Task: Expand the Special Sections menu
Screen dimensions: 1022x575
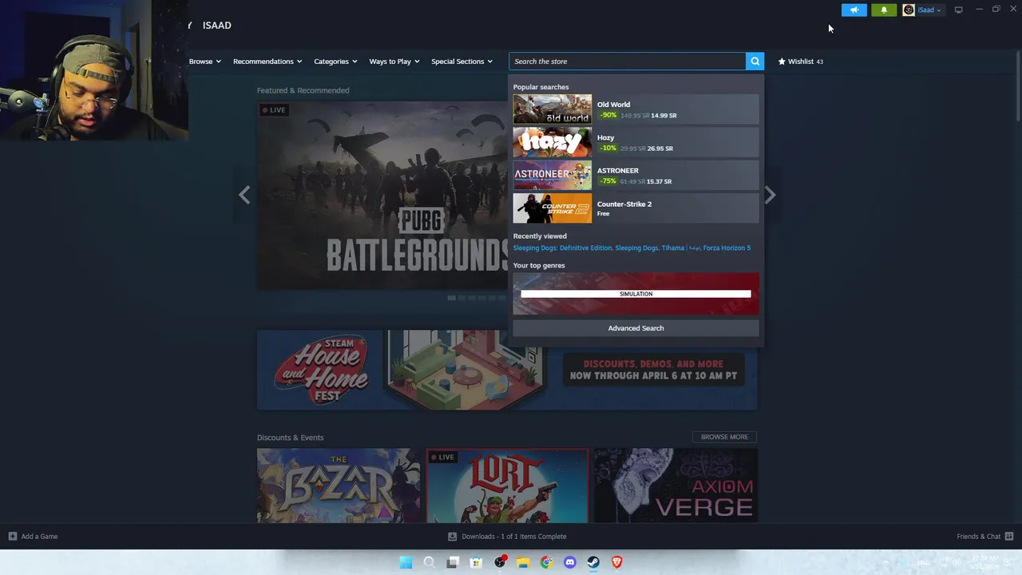Action: (x=461, y=61)
